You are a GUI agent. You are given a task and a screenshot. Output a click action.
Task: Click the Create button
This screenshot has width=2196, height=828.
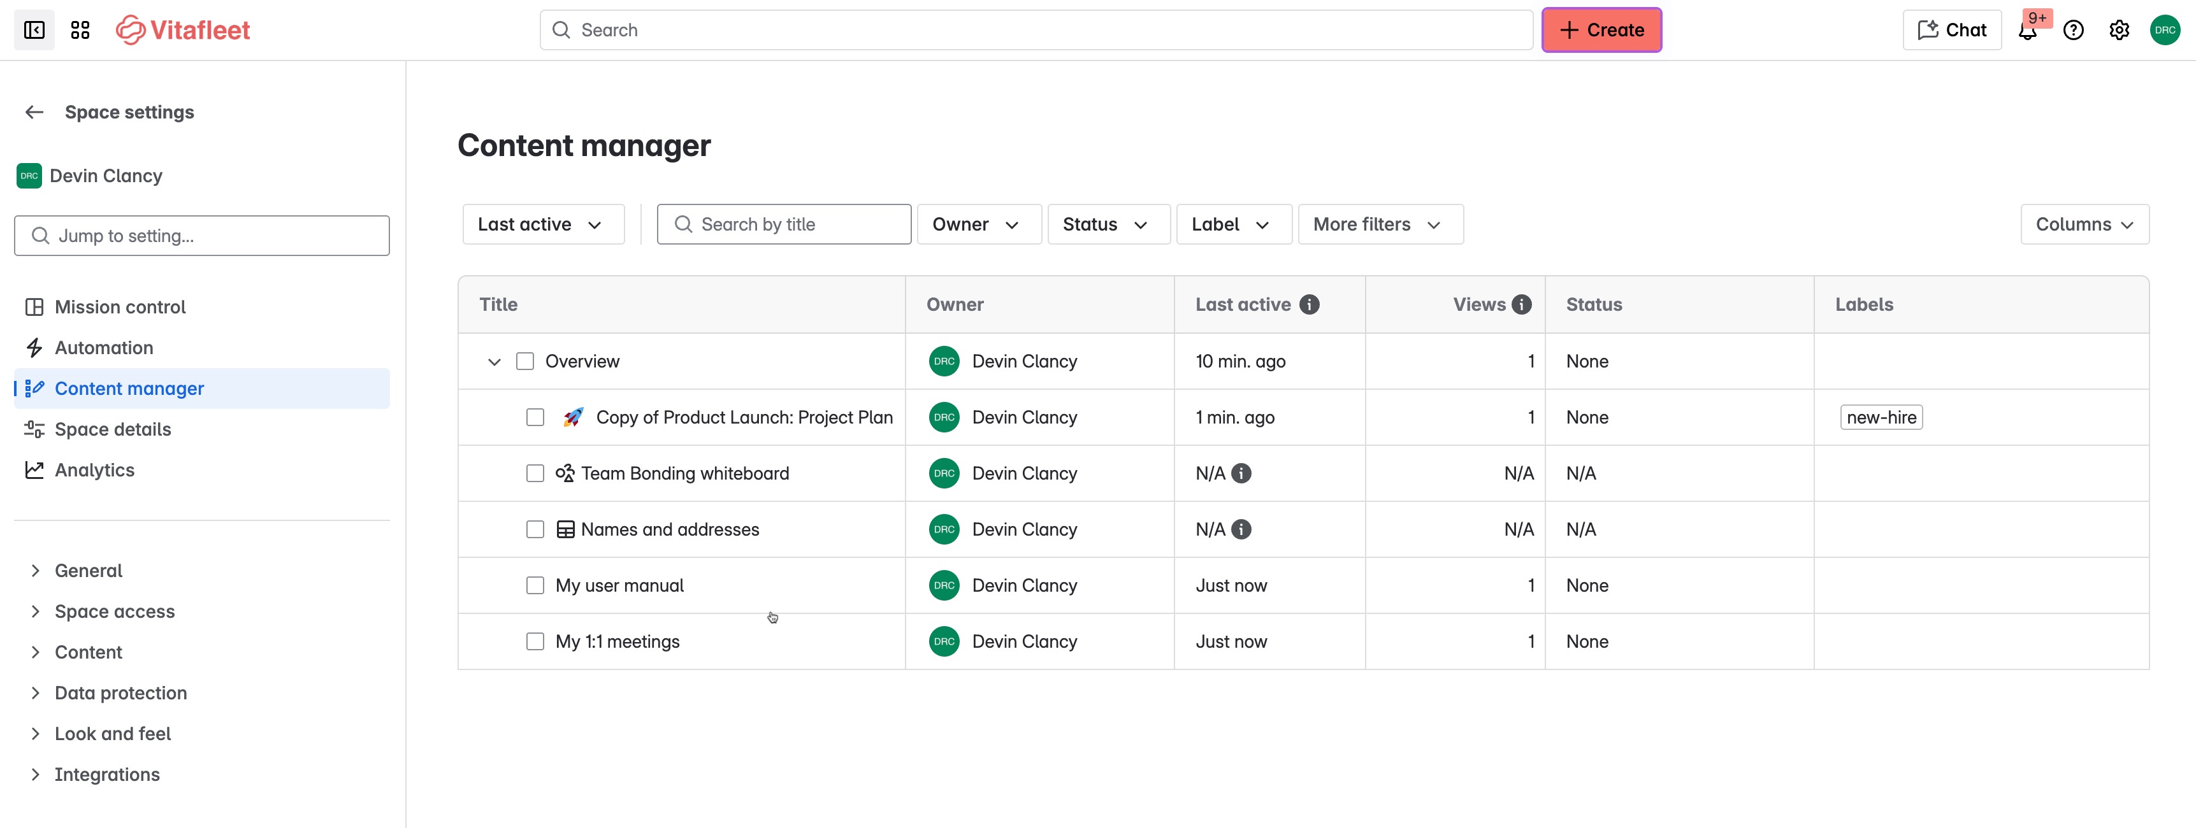[x=1601, y=31]
